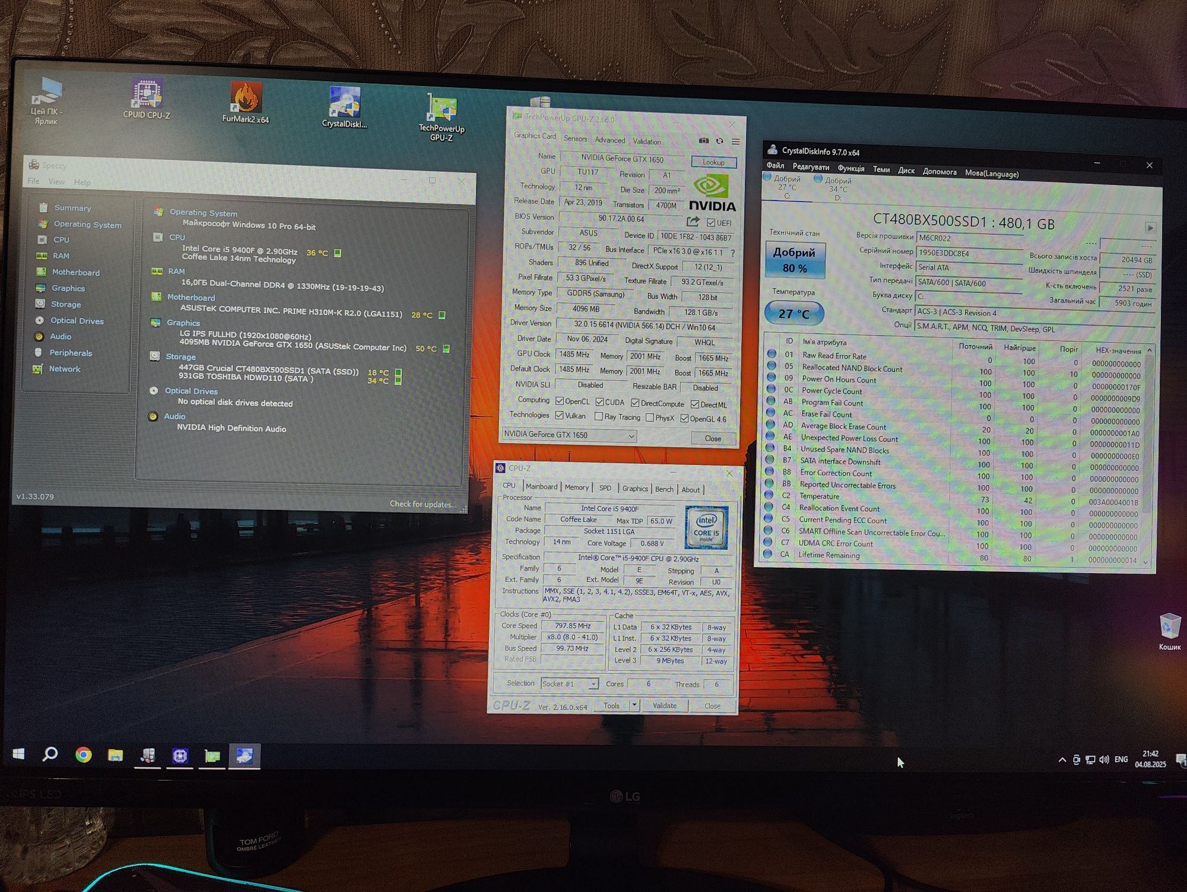Open the Recycle Bin 'Кошик' icon
The width and height of the screenshot is (1187, 892).
[1169, 632]
